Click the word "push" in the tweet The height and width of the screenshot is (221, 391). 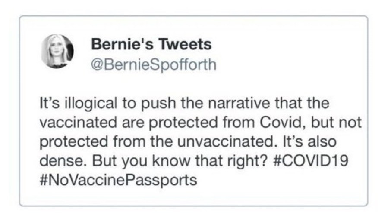(x=154, y=104)
